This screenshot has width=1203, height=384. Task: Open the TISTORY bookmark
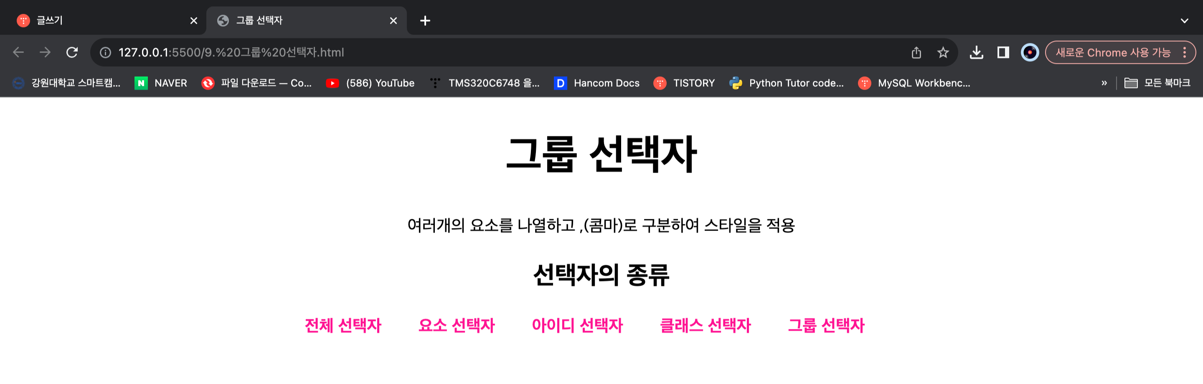tap(684, 83)
